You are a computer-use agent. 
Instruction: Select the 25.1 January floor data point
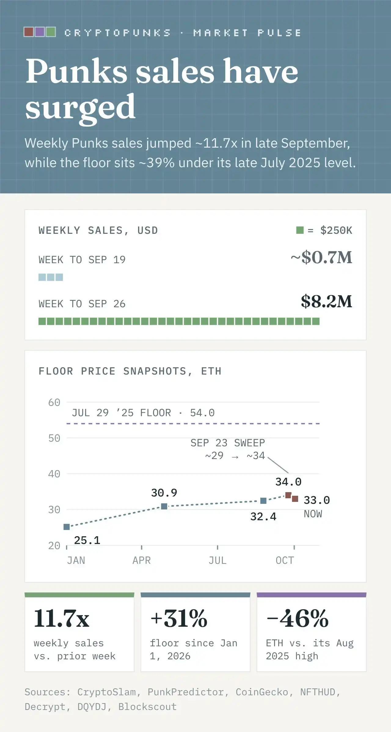[67, 527]
